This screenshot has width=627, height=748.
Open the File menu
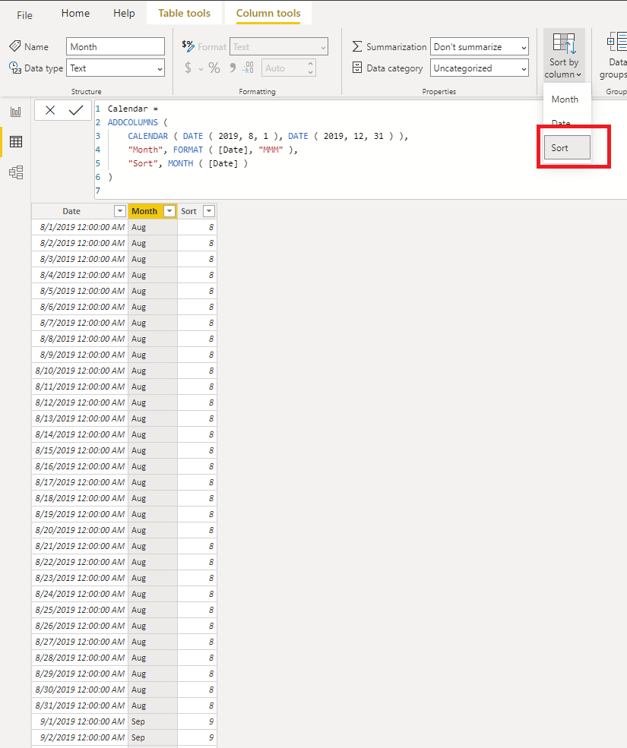click(x=24, y=15)
